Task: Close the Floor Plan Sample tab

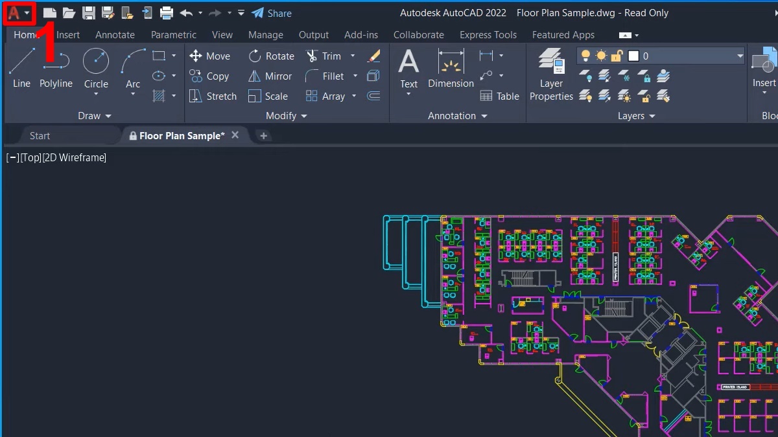Action: 235,135
